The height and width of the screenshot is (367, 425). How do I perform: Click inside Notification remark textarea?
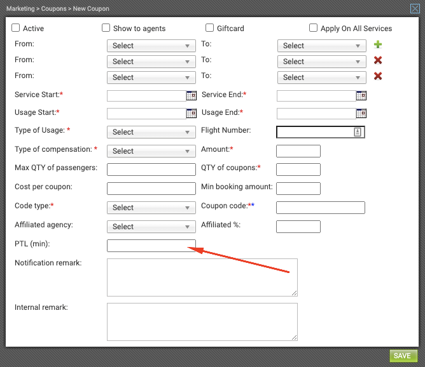point(202,277)
